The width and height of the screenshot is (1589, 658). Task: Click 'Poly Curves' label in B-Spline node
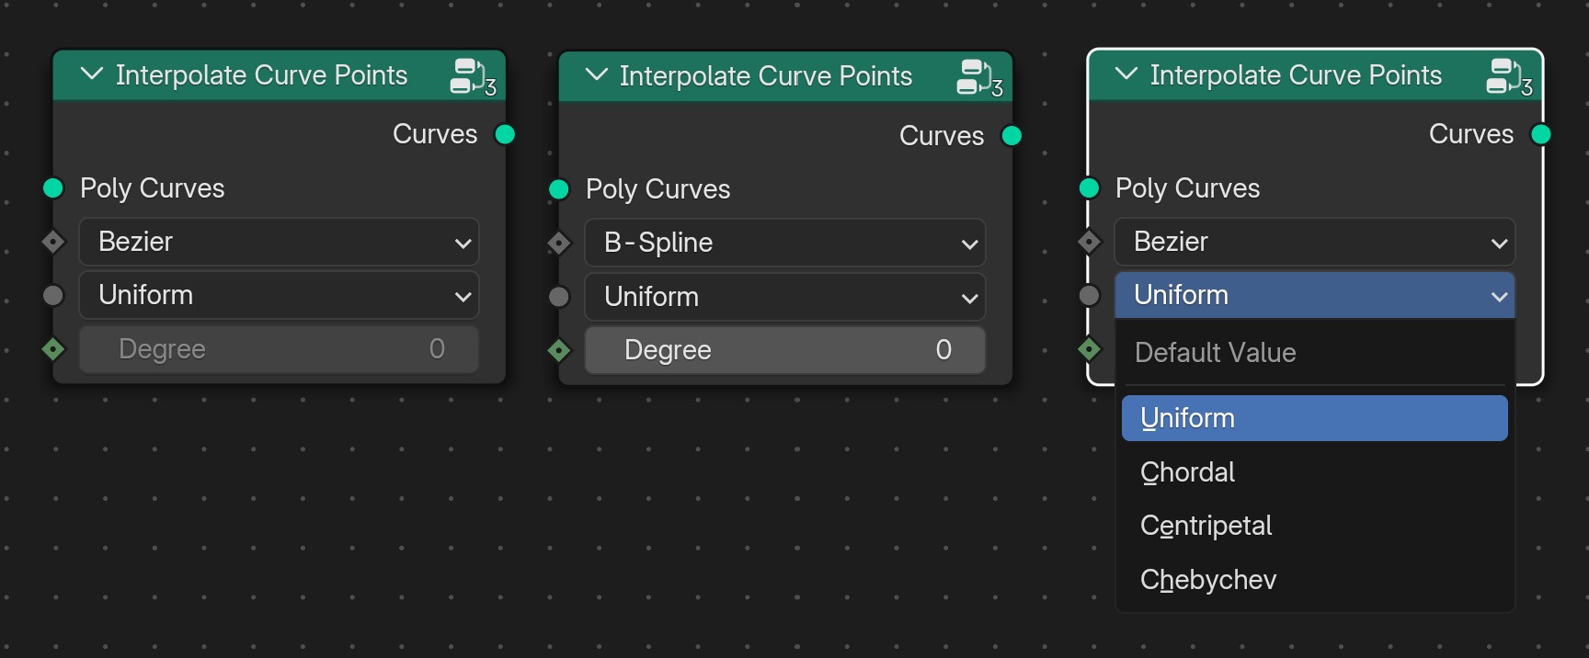[657, 190]
